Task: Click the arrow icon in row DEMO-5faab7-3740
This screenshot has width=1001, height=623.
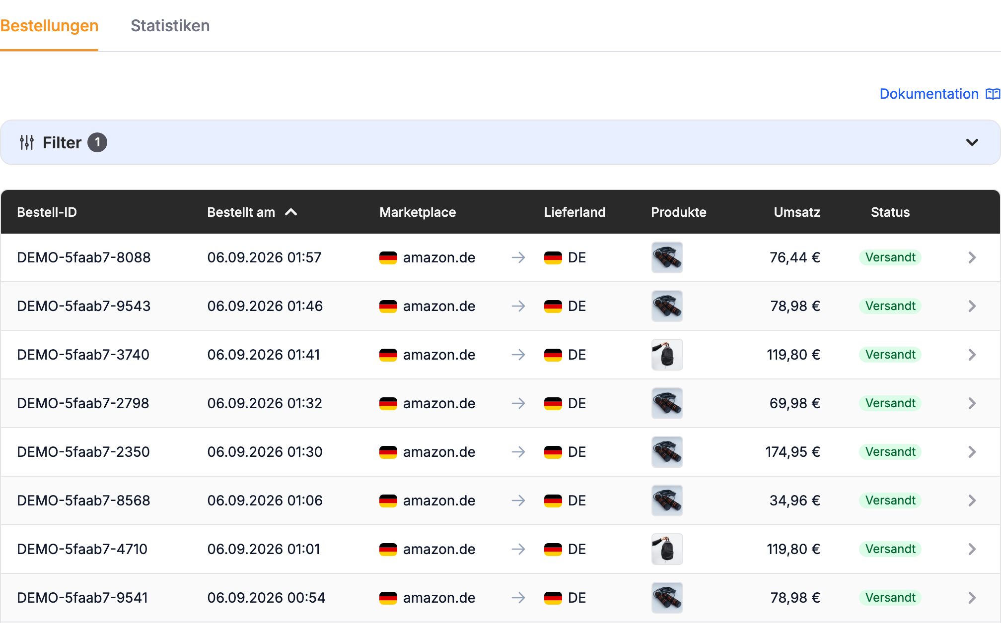Action: (518, 355)
